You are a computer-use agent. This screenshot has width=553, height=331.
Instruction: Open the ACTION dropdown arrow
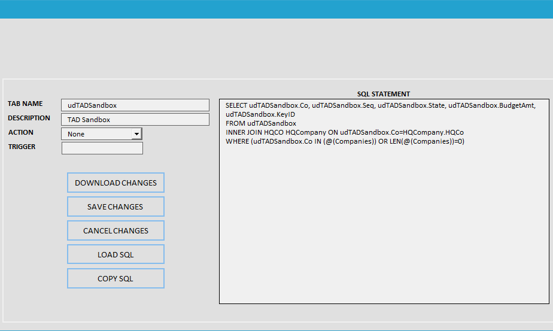point(136,134)
